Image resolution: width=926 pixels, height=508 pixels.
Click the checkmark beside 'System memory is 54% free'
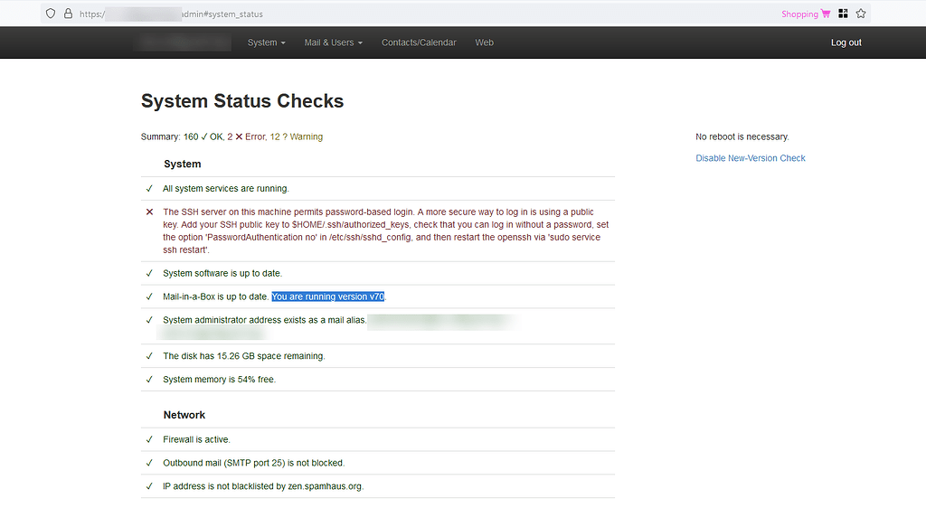149,380
